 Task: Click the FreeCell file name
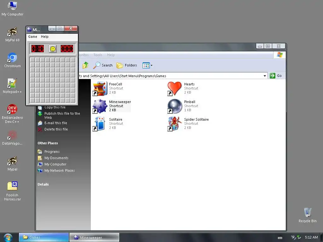[115, 84]
